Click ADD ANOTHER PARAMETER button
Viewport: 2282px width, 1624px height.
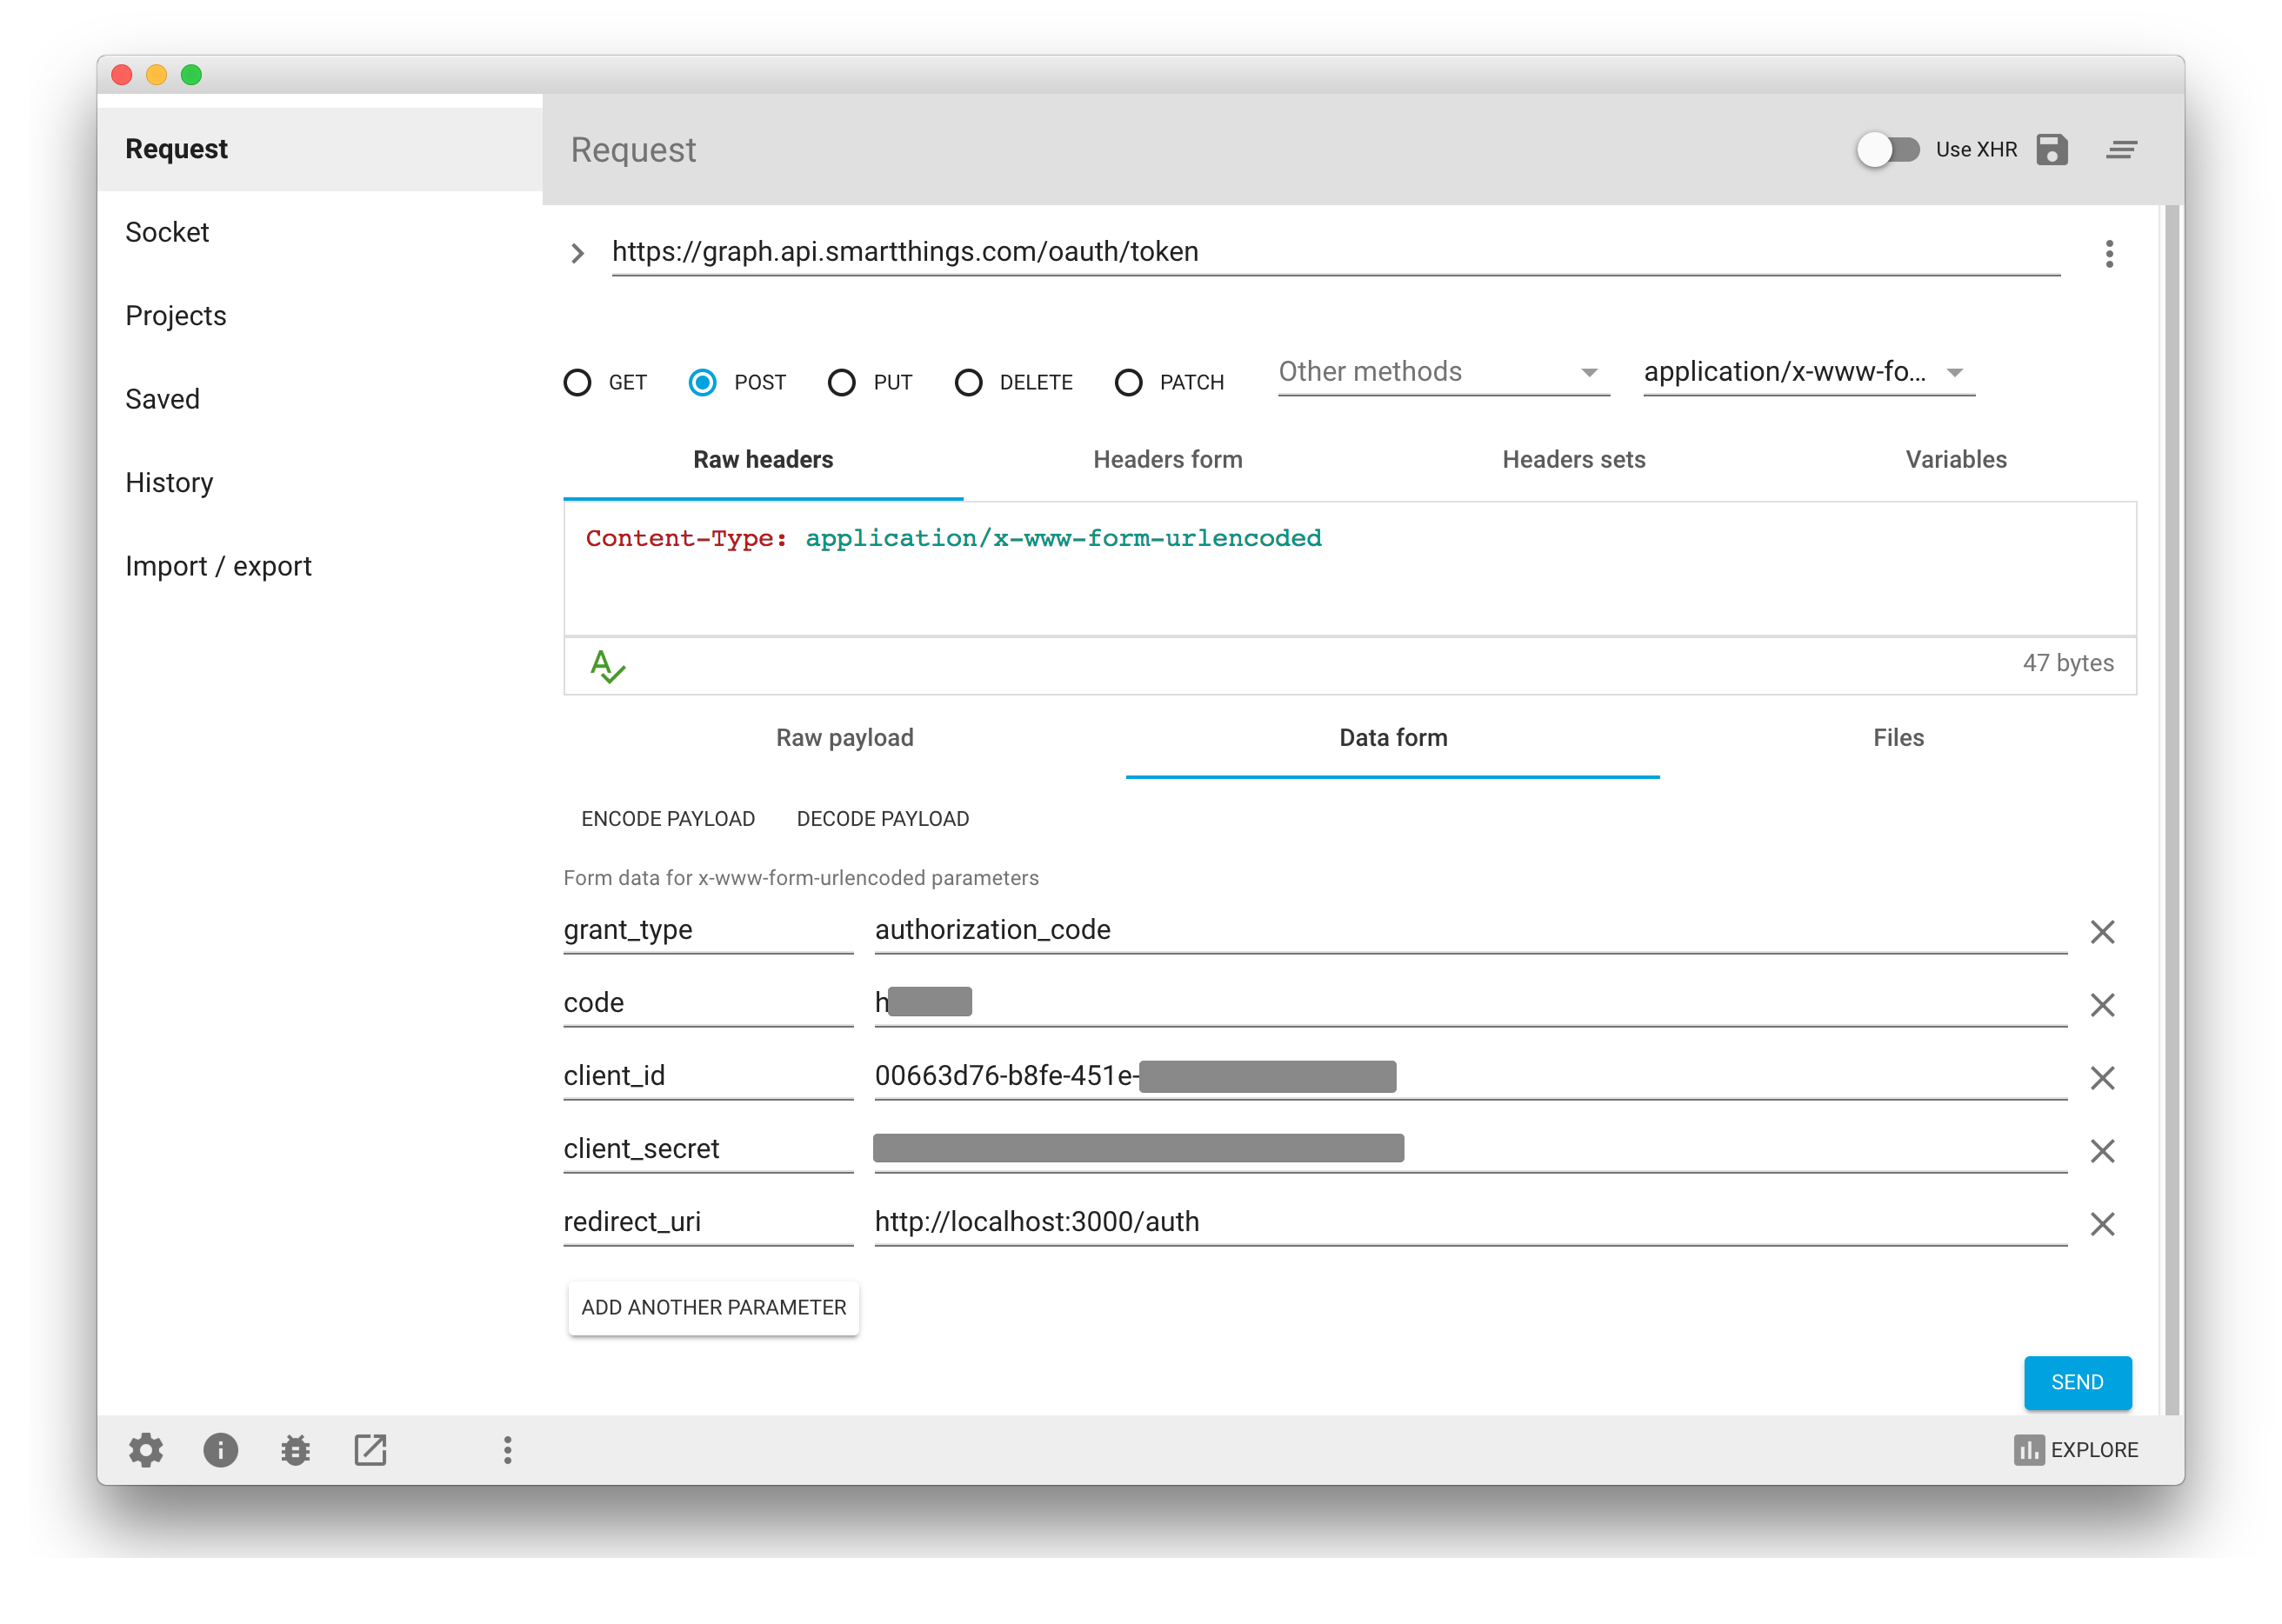713,1307
